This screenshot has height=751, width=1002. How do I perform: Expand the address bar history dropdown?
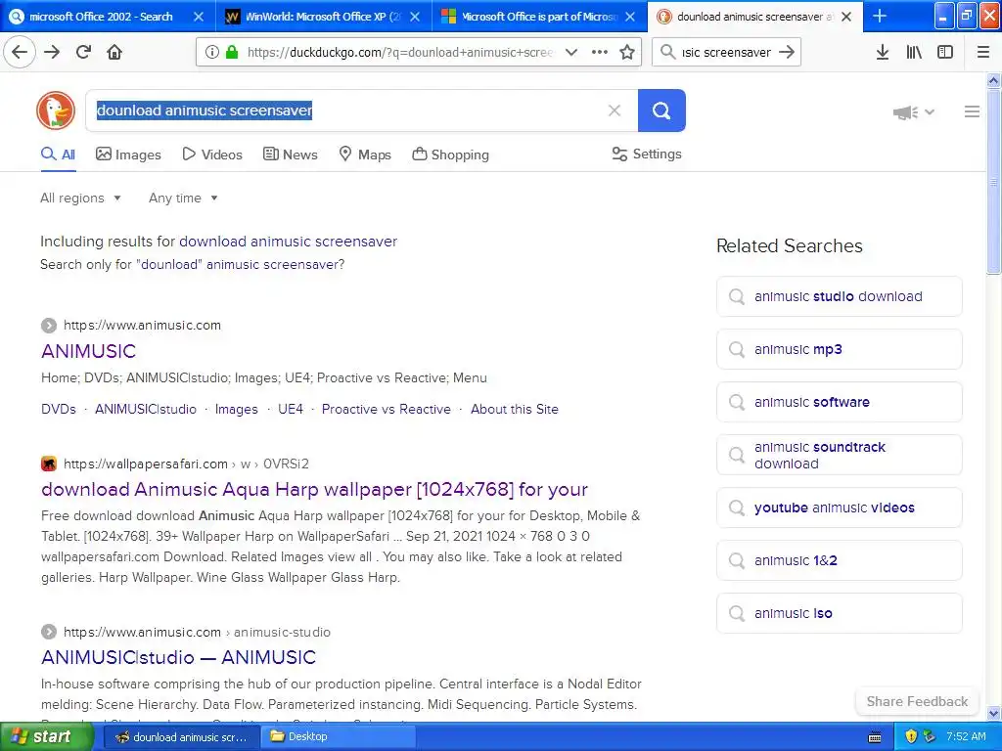571,52
